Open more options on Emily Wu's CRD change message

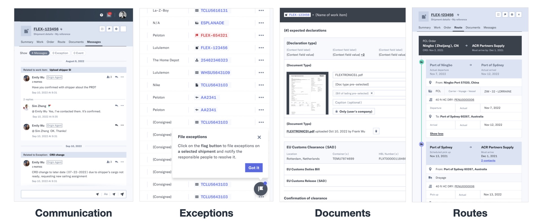(122, 162)
